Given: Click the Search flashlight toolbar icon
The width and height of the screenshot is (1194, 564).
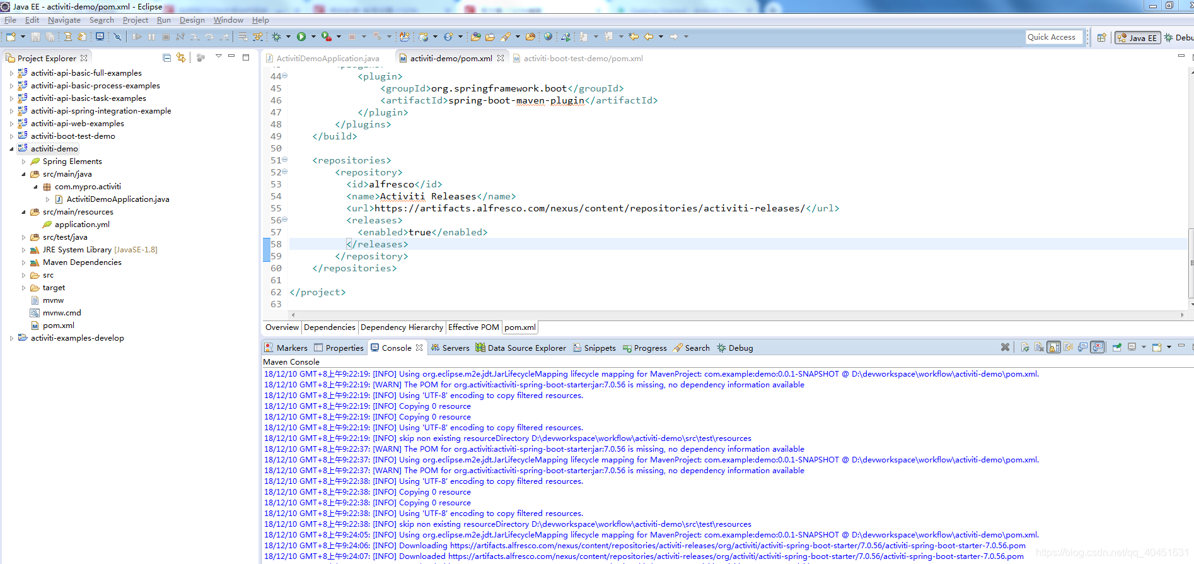Looking at the screenshot, I should coord(505,37).
